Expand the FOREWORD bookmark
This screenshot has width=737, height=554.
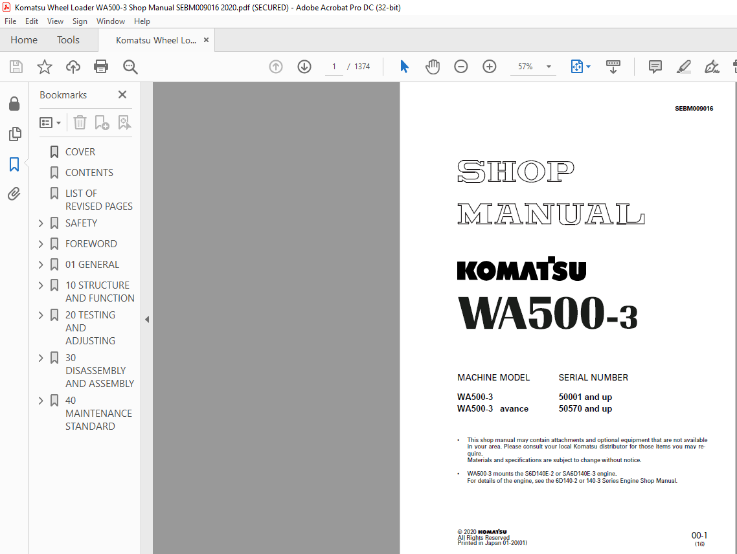[41, 244]
